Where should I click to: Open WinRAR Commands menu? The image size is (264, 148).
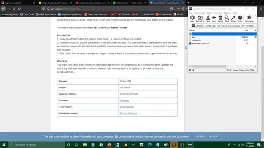coord(199,13)
